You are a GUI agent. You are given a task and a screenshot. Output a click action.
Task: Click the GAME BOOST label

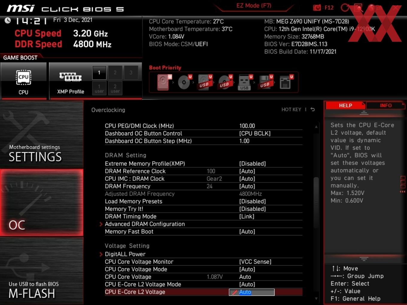pos(20,58)
